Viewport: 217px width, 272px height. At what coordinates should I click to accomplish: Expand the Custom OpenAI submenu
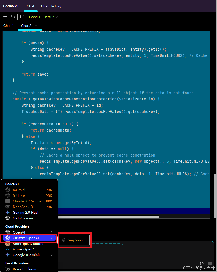pyautogui.click(x=52, y=238)
